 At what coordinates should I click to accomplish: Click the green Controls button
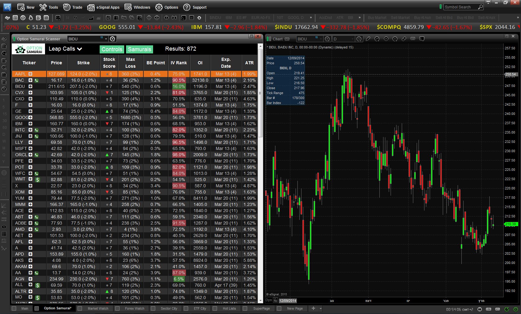tap(112, 49)
